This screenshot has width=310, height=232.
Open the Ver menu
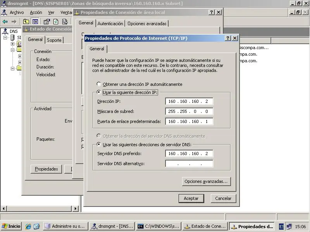click(51, 12)
